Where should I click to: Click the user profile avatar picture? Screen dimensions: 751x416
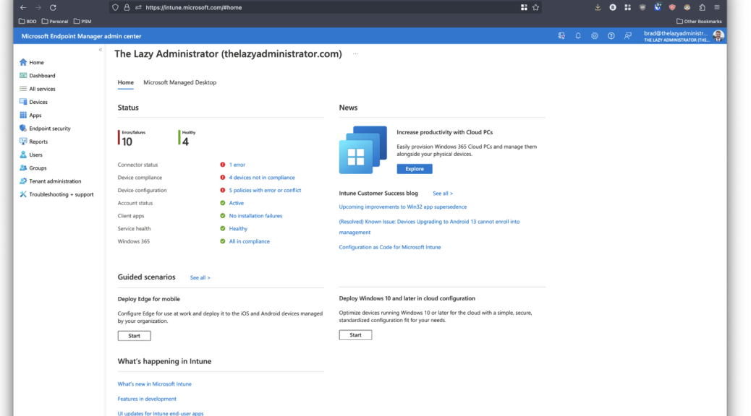[718, 36]
